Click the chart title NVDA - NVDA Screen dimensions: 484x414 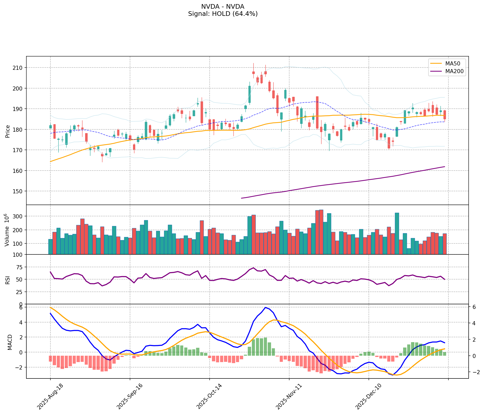[223, 7]
